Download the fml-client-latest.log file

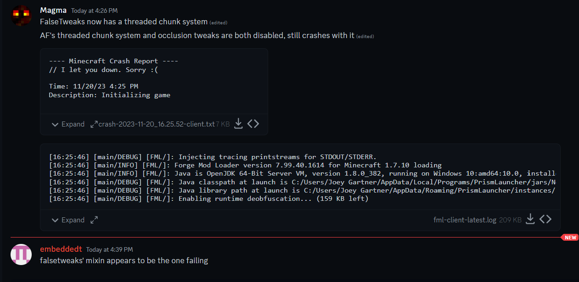coord(530,219)
